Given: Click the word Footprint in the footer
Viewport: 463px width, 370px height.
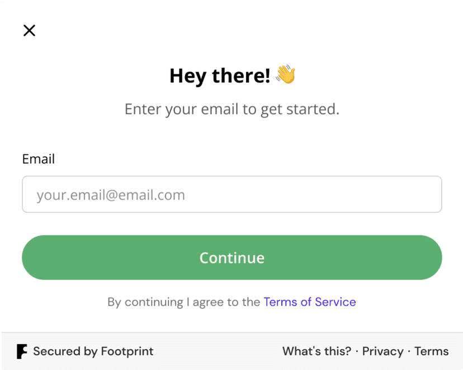Looking at the screenshot, I should (127, 352).
